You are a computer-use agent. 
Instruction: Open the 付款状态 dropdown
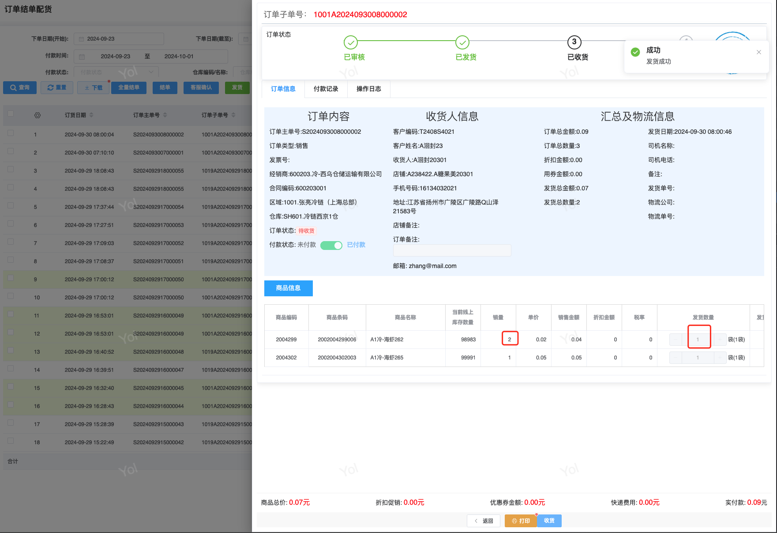[x=116, y=72]
